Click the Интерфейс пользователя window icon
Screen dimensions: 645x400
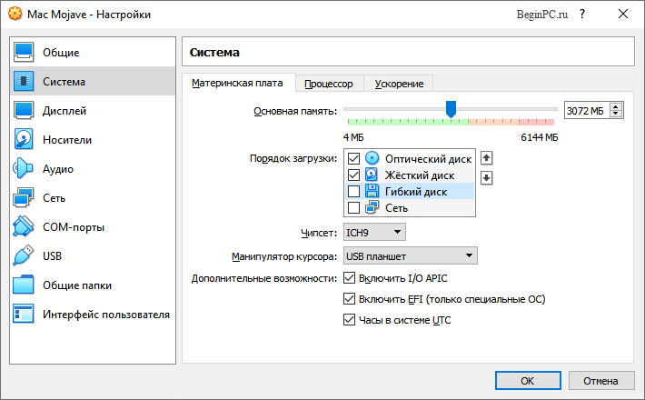(24, 314)
